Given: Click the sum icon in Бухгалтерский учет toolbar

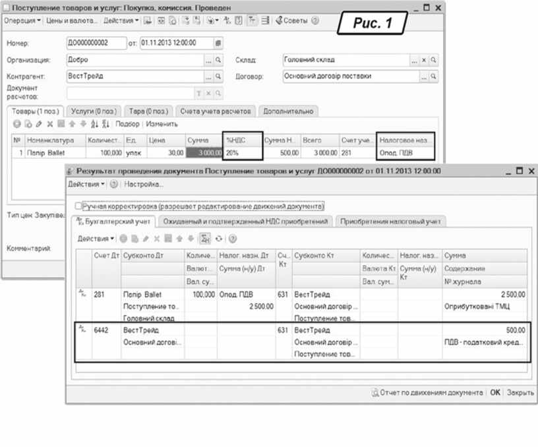Looking at the screenshot, I should pos(206,238).
